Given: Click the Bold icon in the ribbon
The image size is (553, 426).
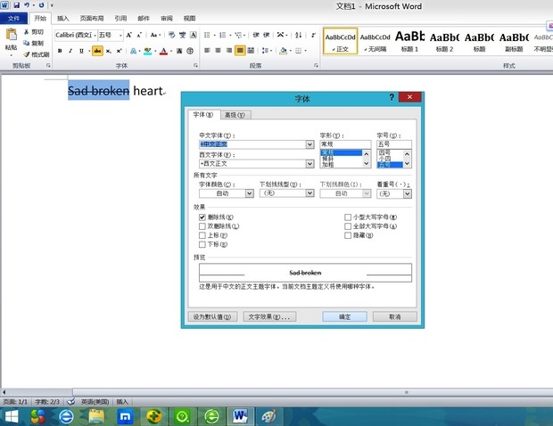Looking at the screenshot, I should (59, 51).
